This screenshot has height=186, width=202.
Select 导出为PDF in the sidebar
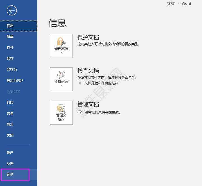pos(19,81)
